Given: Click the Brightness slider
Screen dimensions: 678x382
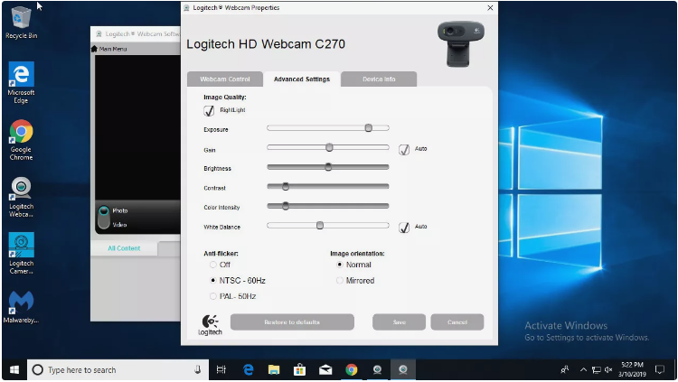Looking at the screenshot, I should pyautogui.click(x=328, y=167).
